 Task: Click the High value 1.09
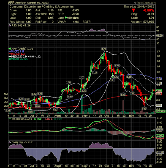[x=29, y=14]
